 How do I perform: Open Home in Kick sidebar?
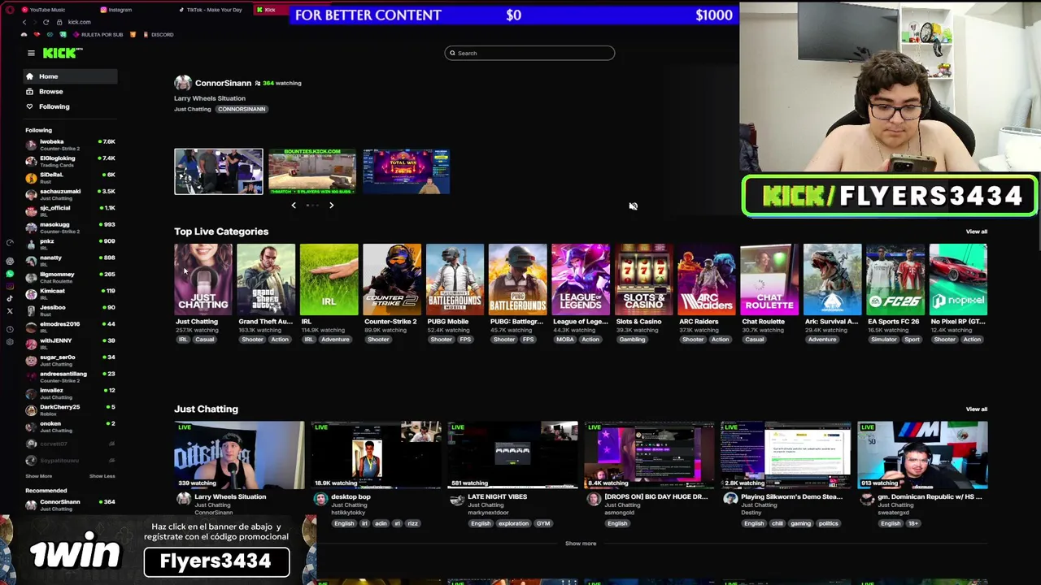coord(71,76)
